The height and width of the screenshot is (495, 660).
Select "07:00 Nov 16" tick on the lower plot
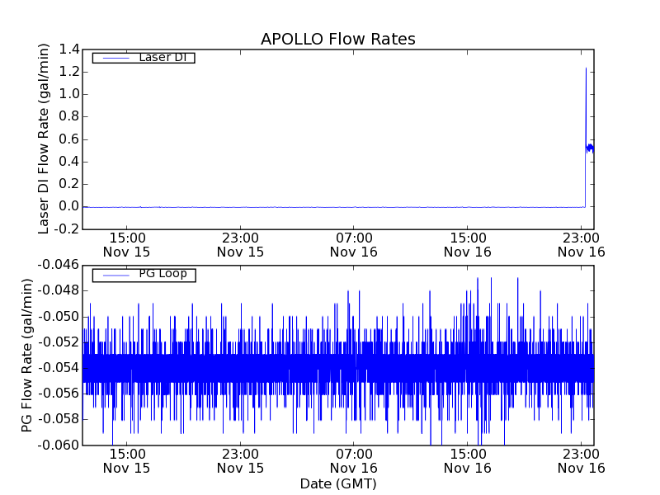point(354,460)
